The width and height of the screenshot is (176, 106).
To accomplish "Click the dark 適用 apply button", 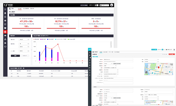I will click(x=15, y=56).
